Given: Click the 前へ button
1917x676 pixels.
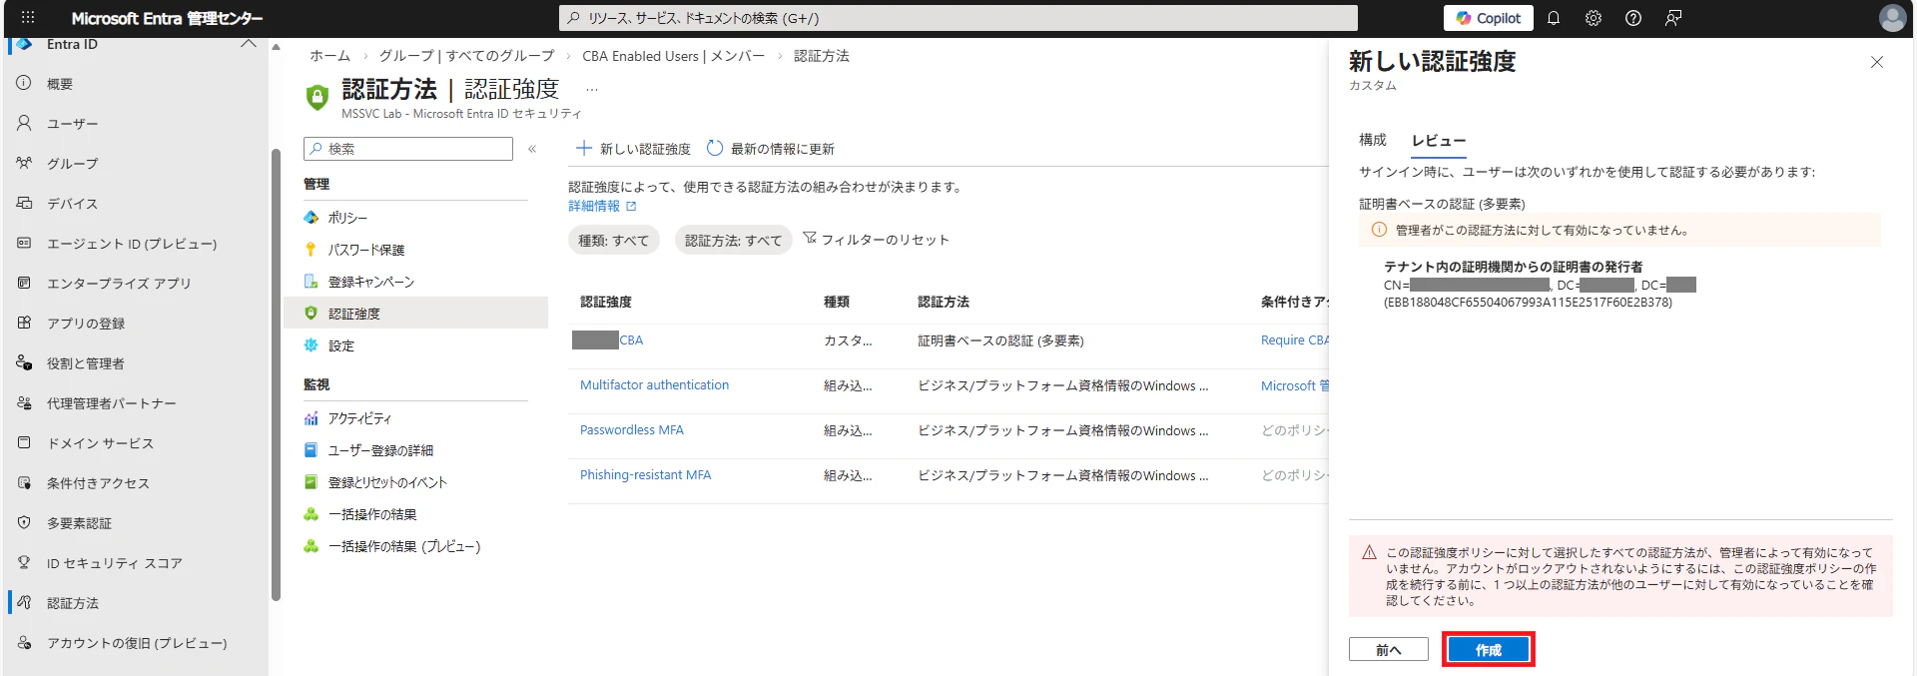Looking at the screenshot, I should pos(1388,650).
